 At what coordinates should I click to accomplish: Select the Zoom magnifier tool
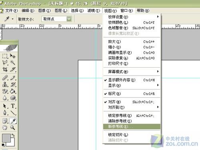pyautogui.click(x=13, y=128)
